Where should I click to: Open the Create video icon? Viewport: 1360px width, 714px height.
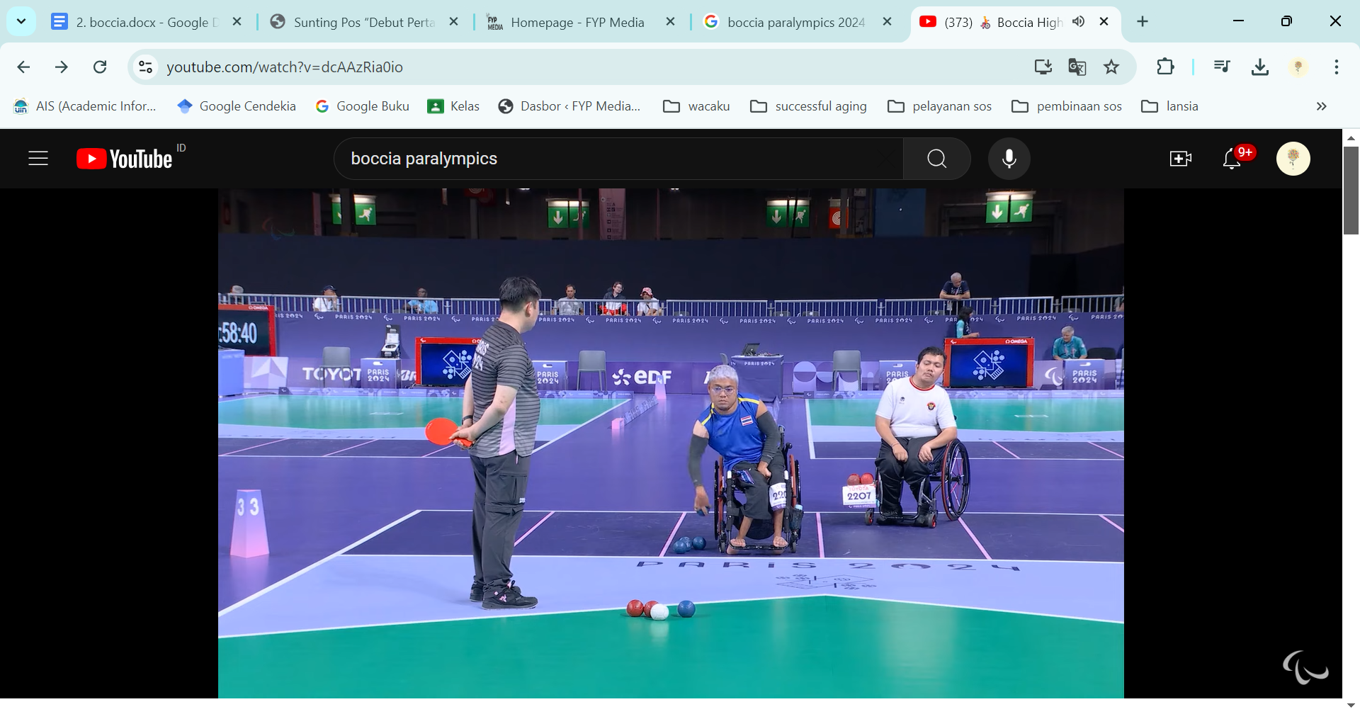pyautogui.click(x=1180, y=158)
